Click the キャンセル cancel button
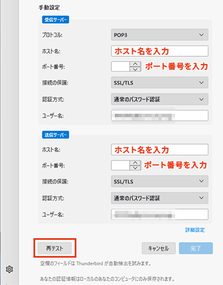The width and height of the screenshot is (223, 285). coord(158,248)
